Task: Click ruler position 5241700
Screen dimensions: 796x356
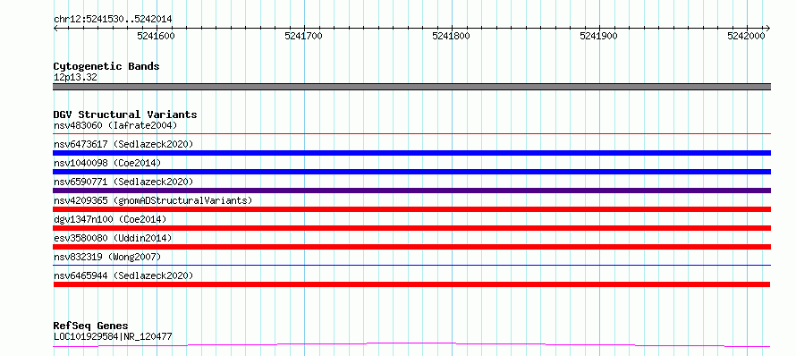Action: (303, 36)
